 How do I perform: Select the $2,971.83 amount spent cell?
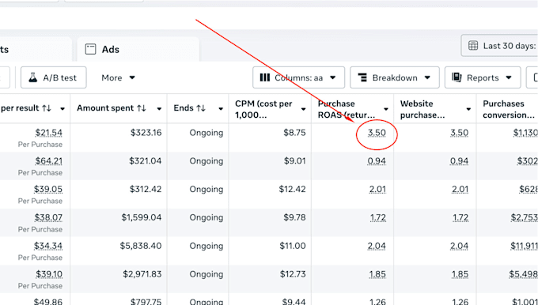point(142,274)
